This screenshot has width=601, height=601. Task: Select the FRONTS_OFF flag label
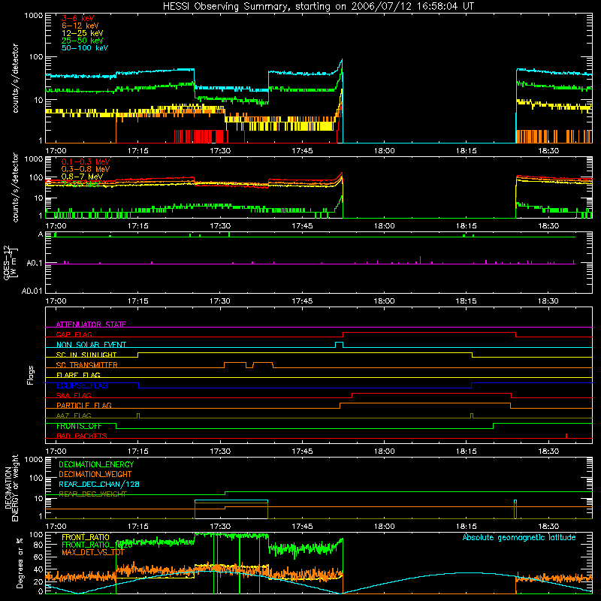(x=79, y=426)
